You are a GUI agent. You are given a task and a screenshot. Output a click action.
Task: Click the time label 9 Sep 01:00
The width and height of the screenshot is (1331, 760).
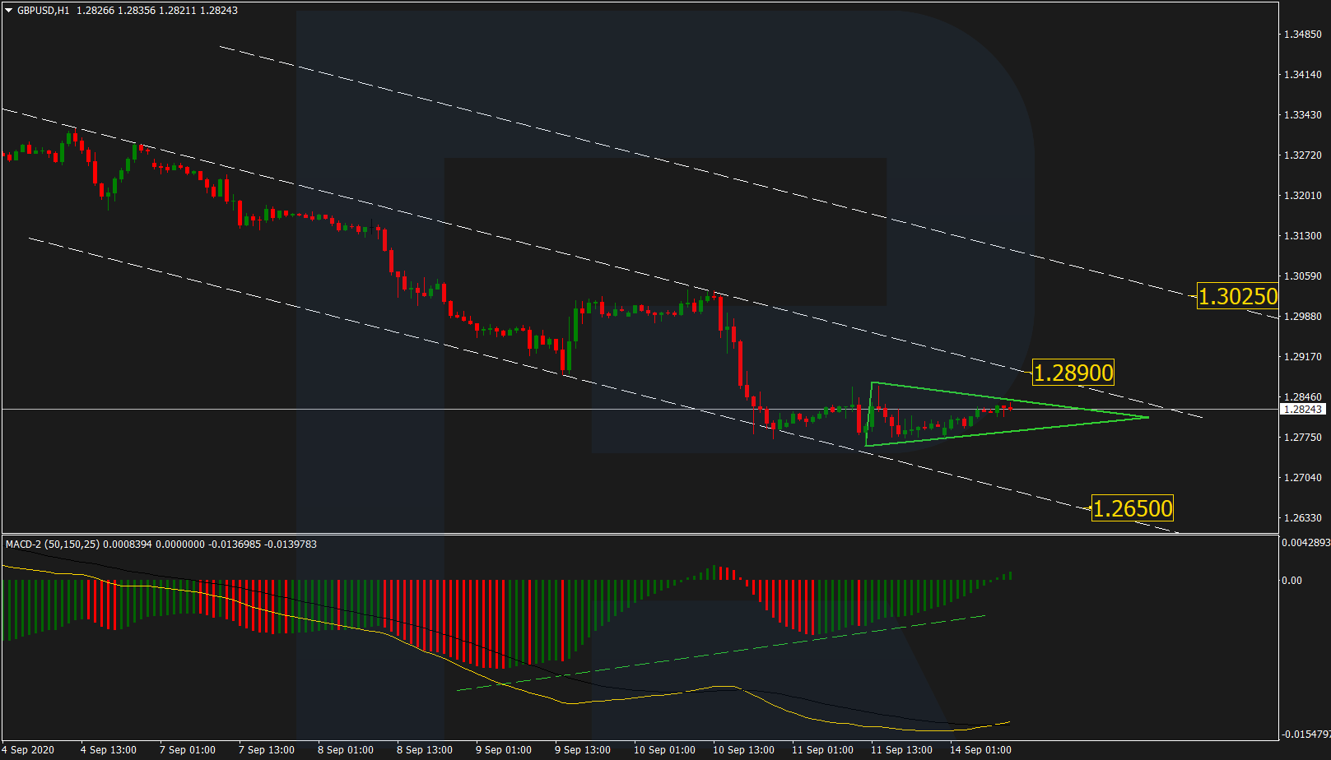pos(504,750)
